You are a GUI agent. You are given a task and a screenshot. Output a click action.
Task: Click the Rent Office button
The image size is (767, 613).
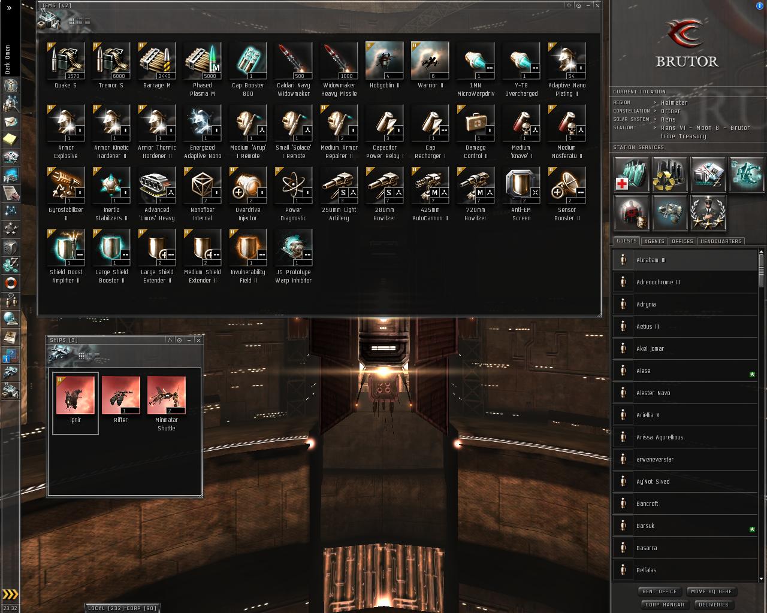pos(659,591)
